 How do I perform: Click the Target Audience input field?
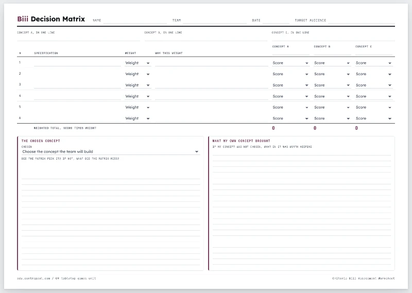pos(362,21)
